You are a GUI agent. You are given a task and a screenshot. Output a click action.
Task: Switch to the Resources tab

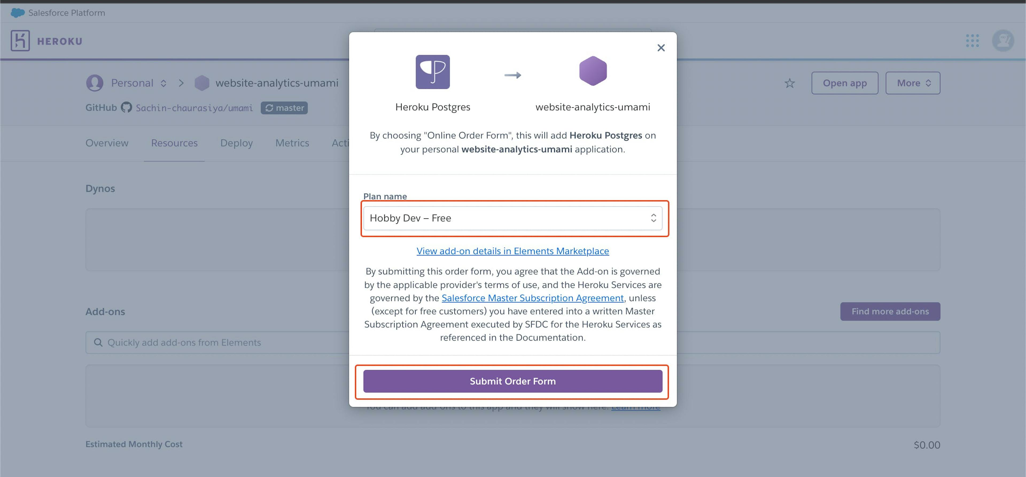(174, 143)
